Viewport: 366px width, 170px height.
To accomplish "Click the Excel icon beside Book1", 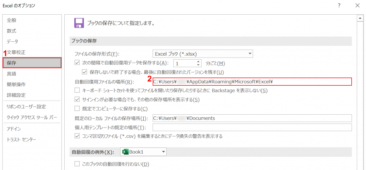I will [125, 152].
